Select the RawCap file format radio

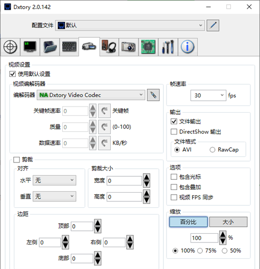(x=212, y=150)
